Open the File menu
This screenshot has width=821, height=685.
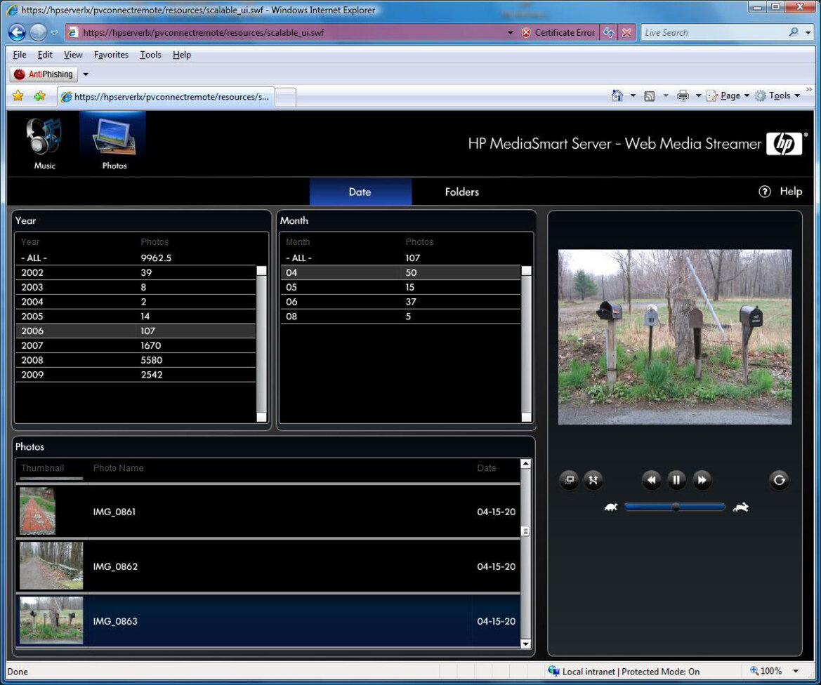[x=20, y=55]
